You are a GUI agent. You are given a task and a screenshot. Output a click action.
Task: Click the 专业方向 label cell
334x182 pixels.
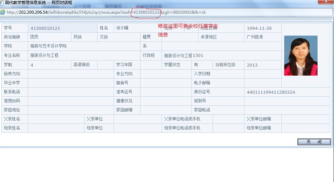(127, 74)
